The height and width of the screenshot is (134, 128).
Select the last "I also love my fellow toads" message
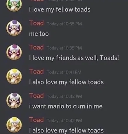click(x=66, y=130)
